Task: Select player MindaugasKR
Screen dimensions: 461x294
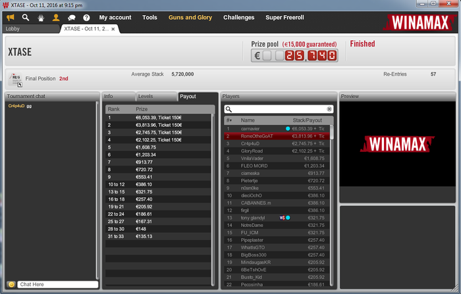Action: (277, 262)
